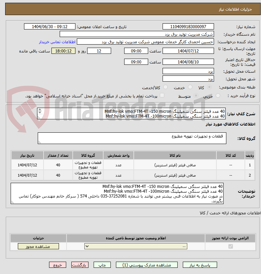This screenshot has height=274, width=261.
Task: Click the نام دستگاه خریدار field
Action: tap(137, 34)
